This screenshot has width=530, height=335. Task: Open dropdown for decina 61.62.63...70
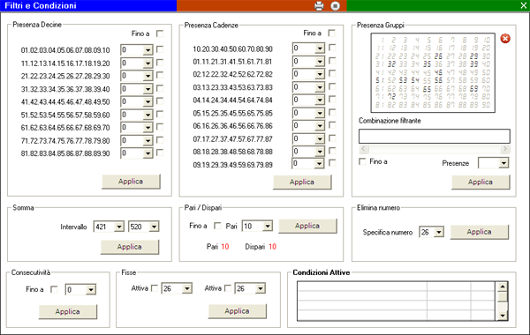148,128
